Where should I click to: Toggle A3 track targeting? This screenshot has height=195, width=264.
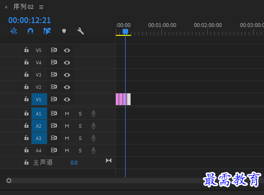(39, 138)
